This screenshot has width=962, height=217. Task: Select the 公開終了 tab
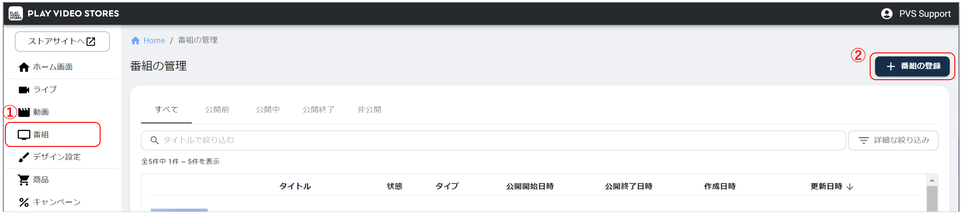318,110
